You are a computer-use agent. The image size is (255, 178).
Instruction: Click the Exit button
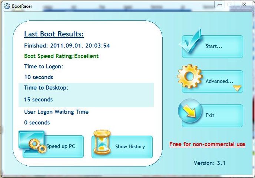(212, 116)
